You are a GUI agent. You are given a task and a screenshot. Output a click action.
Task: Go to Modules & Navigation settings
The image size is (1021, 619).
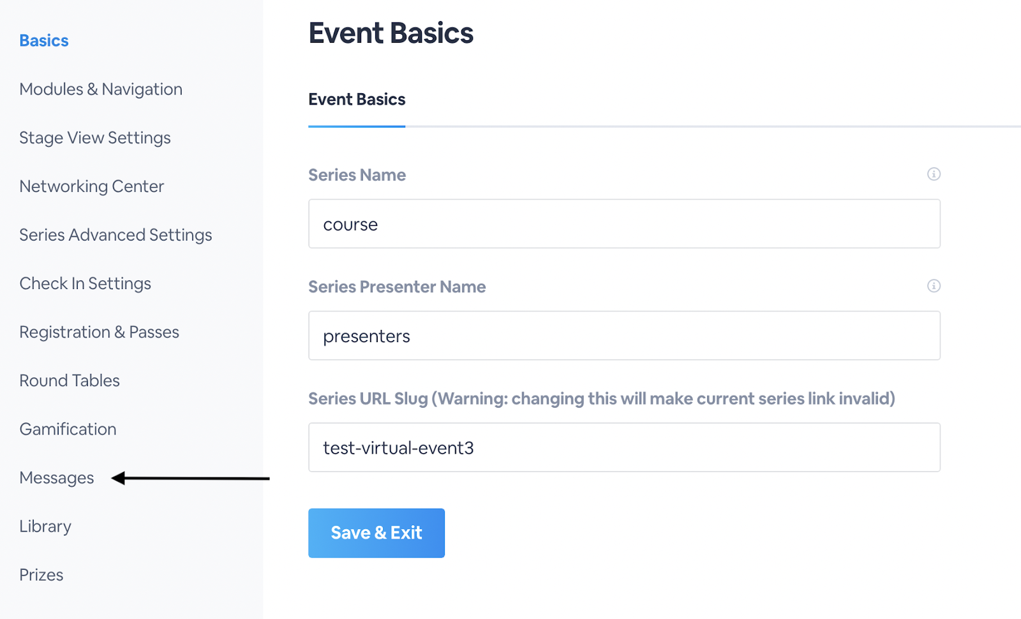point(101,89)
